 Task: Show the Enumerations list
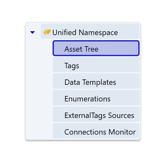click(96, 98)
